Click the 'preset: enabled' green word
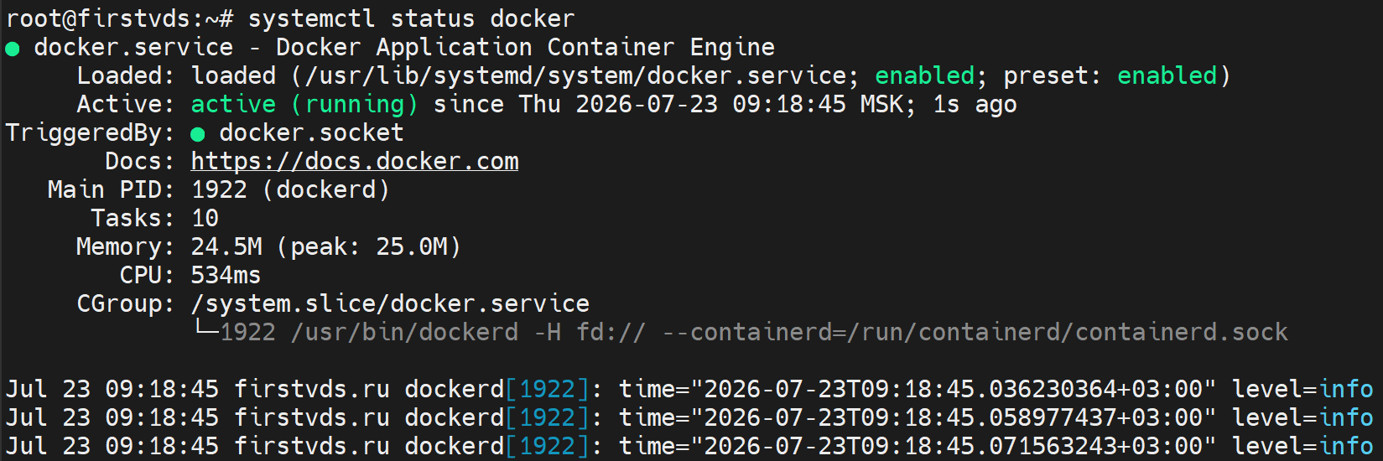The image size is (1383, 461). (1167, 75)
